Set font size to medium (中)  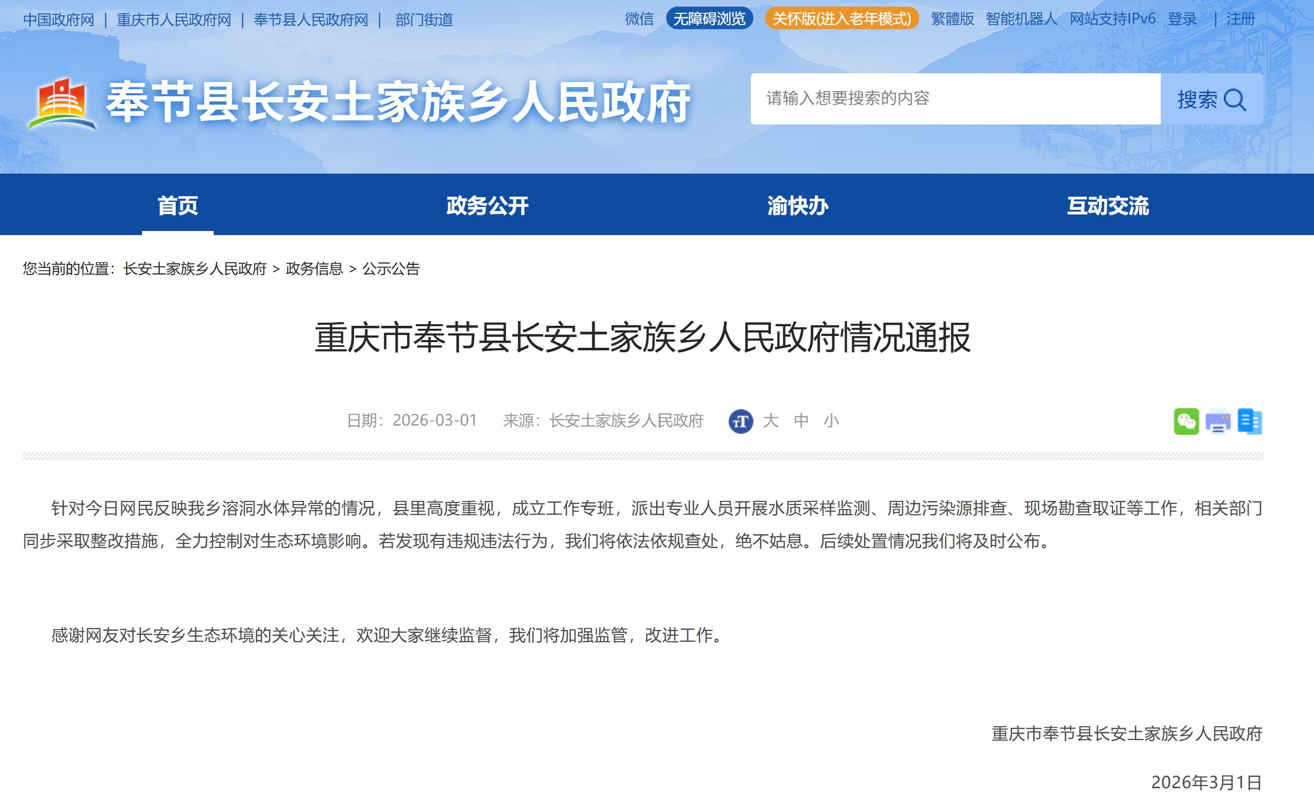click(x=801, y=420)
